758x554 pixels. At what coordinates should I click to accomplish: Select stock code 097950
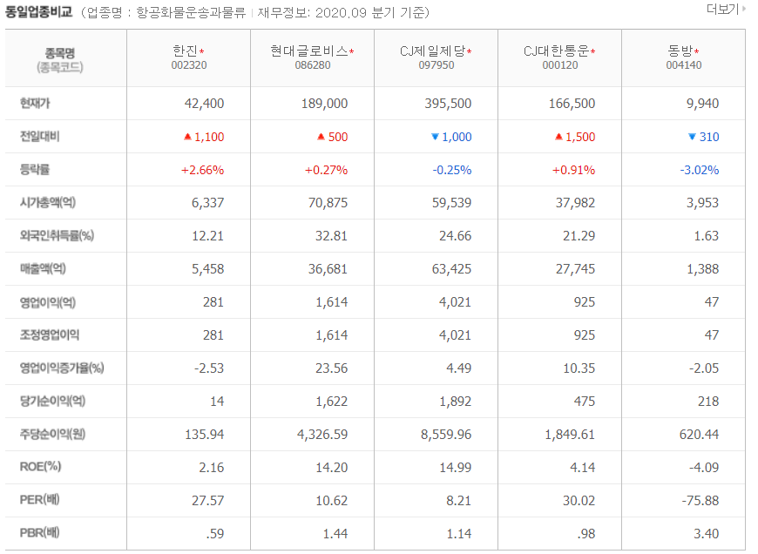tap(437, 65)
